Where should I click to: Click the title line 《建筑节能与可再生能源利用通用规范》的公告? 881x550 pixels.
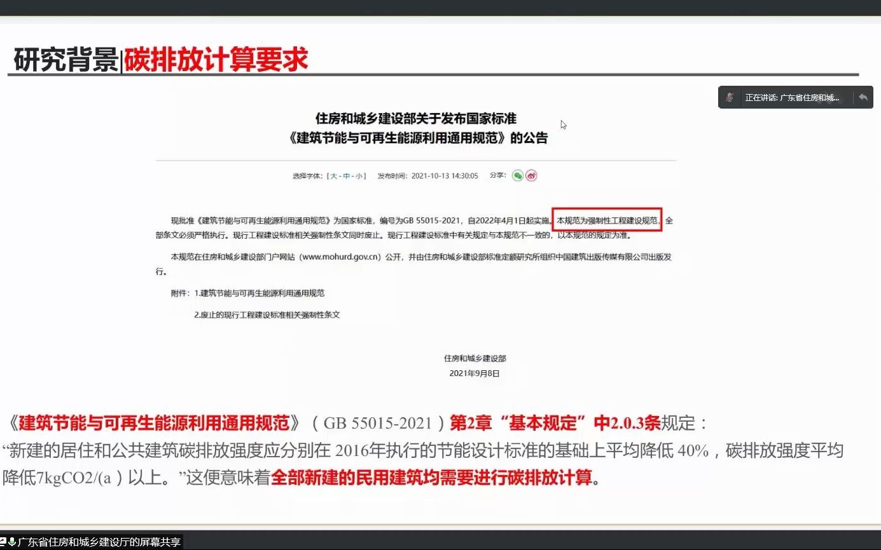pyautogui.click(x=418, y=138)
